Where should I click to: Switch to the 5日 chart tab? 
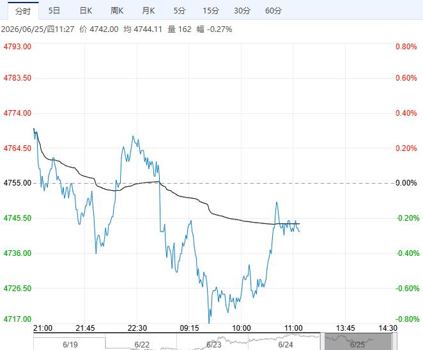coord(54,11)
